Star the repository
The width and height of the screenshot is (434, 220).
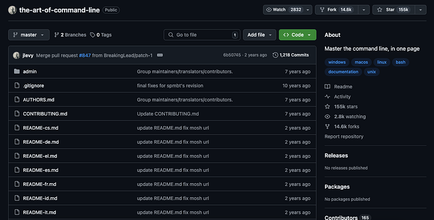394,10
